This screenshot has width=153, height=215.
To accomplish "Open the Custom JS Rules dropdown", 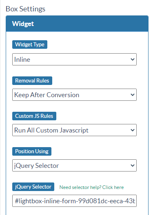I will tap(74, 130).
